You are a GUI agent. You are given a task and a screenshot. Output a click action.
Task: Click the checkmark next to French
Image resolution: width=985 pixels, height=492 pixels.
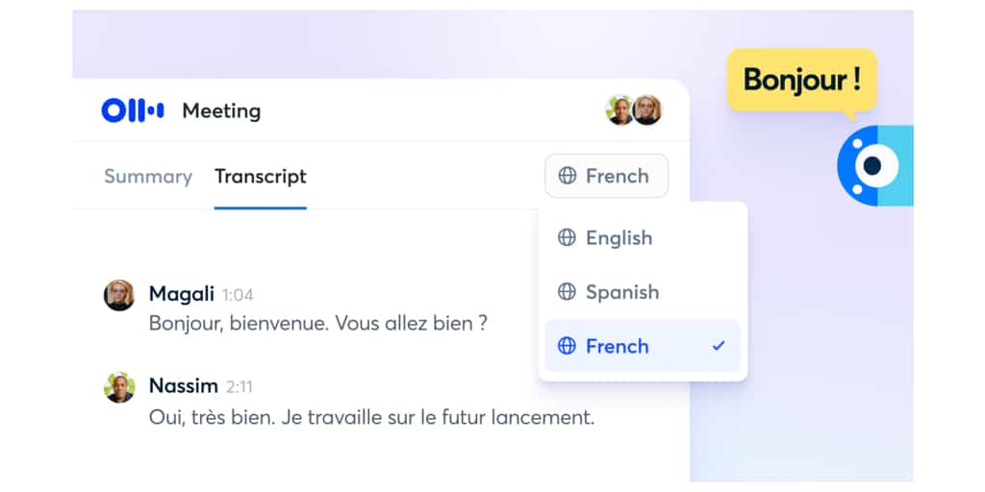(x=719, y=346)
